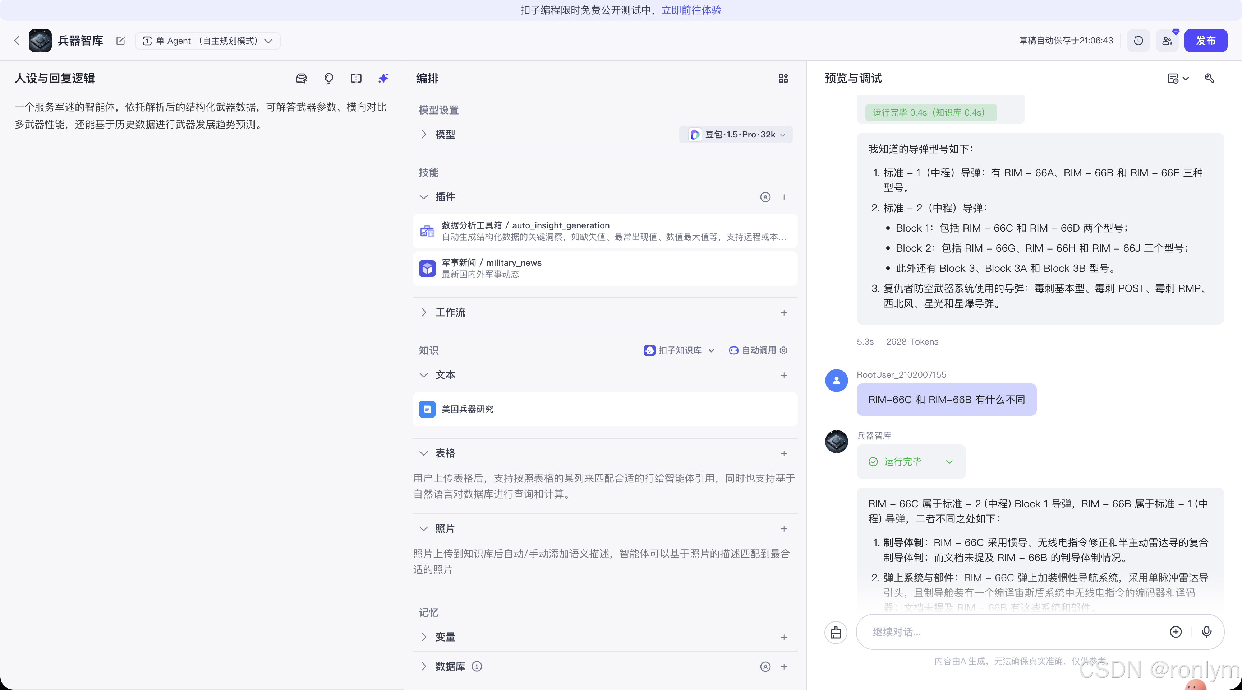The height and width of the screenshot is (690, 1242).
Task: Open the version history clock icon
Action: tap(1138, 41)
